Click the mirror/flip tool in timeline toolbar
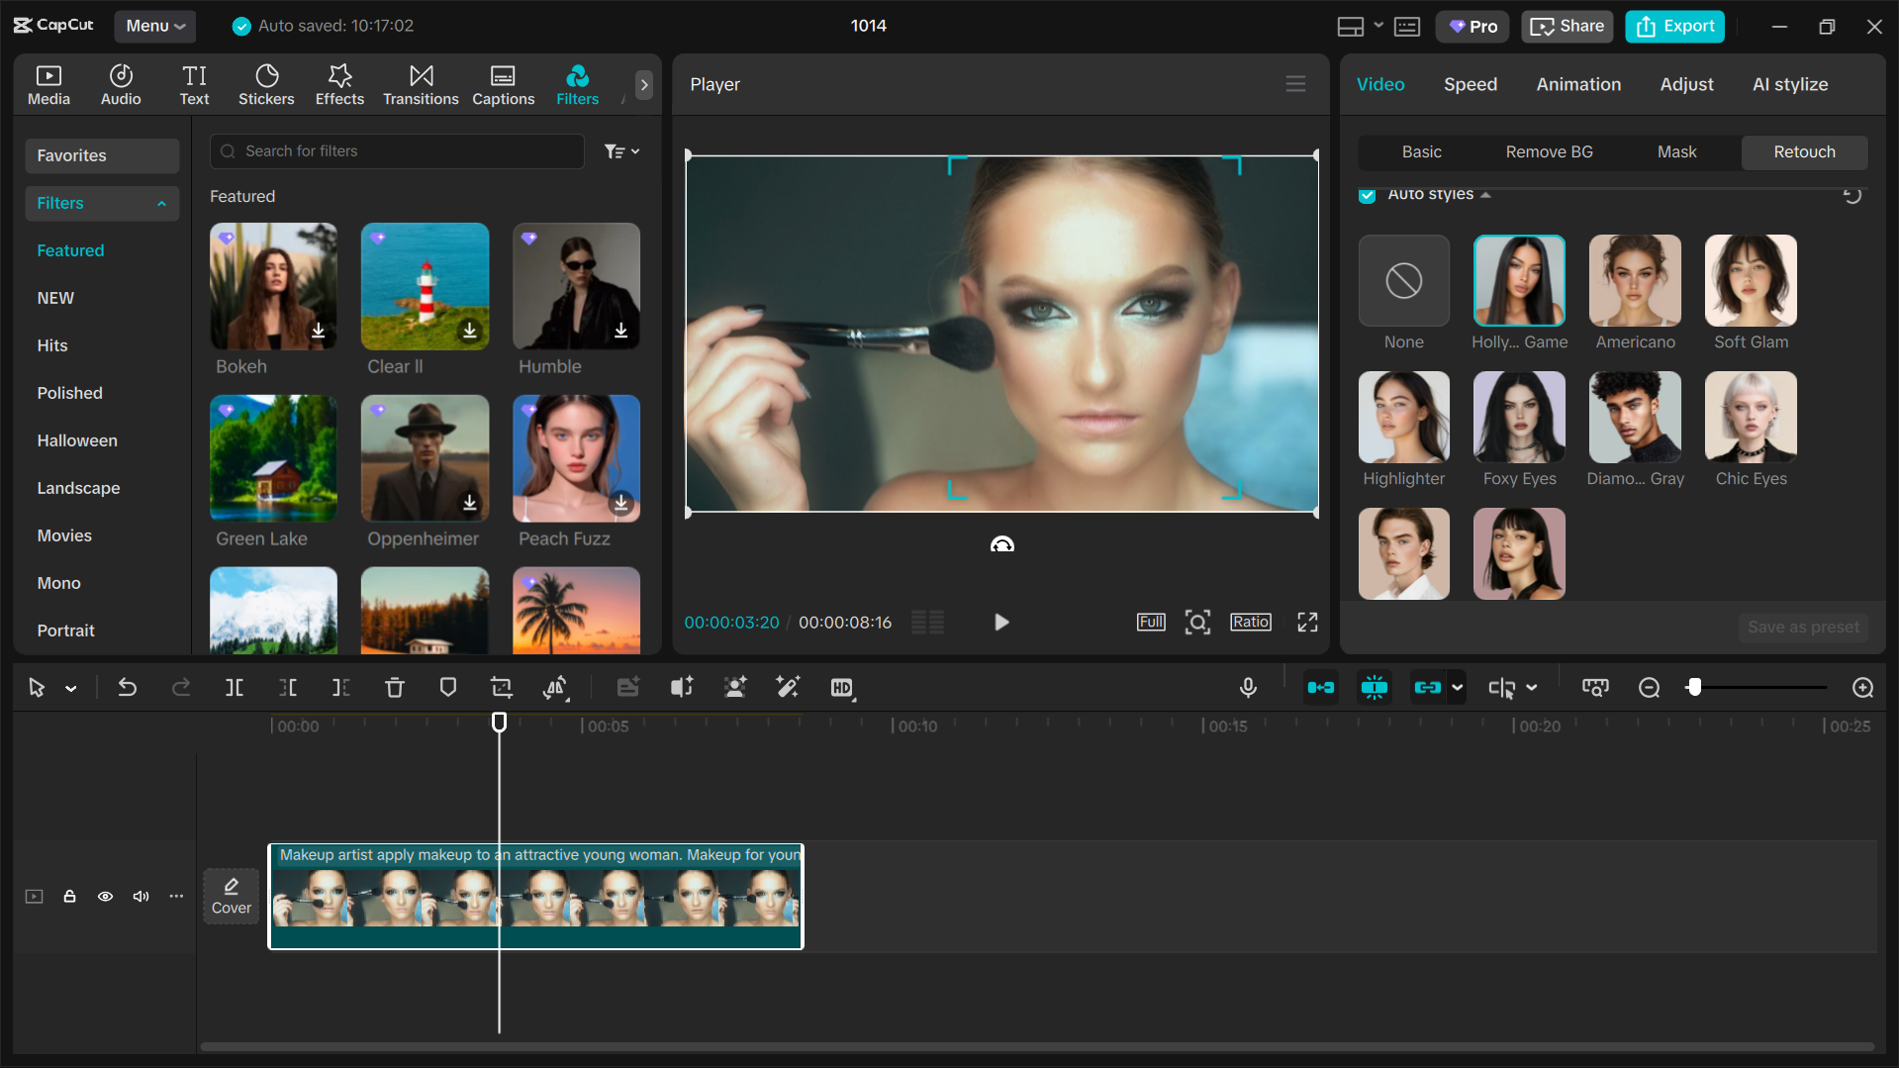This screenshot has width=1899, height=1068. [556, 687]
